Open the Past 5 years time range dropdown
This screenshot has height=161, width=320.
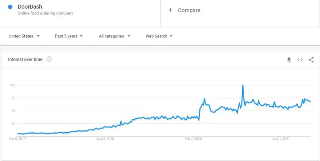click(68, 36)
